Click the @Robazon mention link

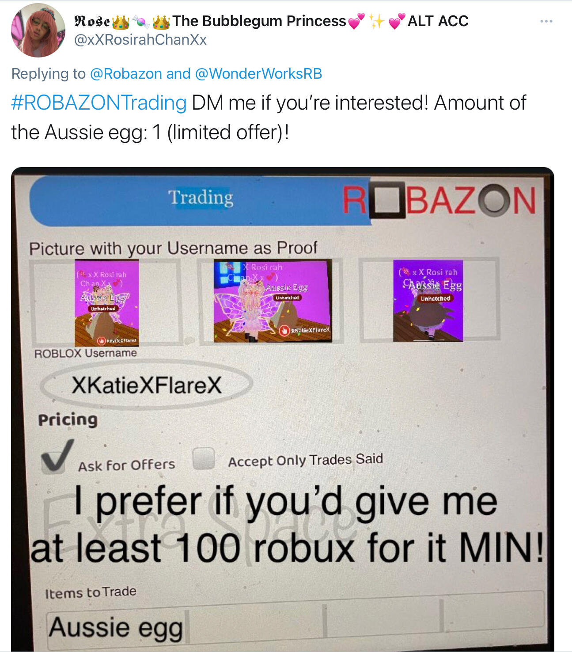(x=126, y=73)
